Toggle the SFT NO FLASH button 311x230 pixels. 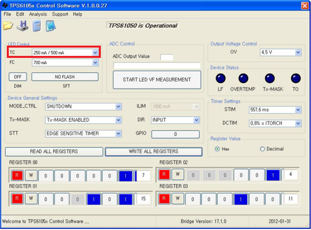pos(65,77)
